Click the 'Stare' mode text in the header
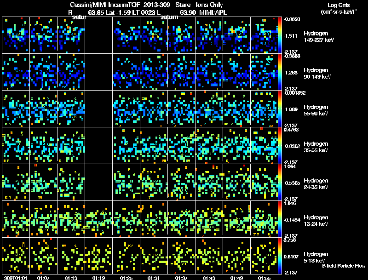 pyautogui.click(x=183, y=5)
